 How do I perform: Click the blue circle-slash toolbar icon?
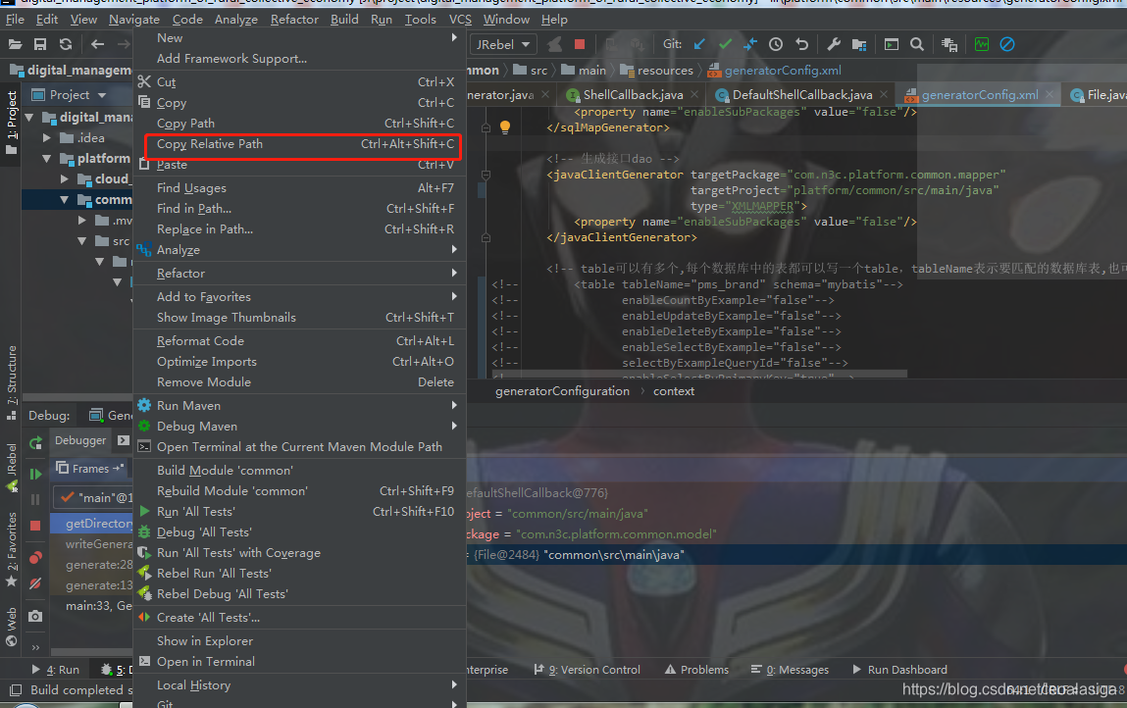[x=1007, y=44]
